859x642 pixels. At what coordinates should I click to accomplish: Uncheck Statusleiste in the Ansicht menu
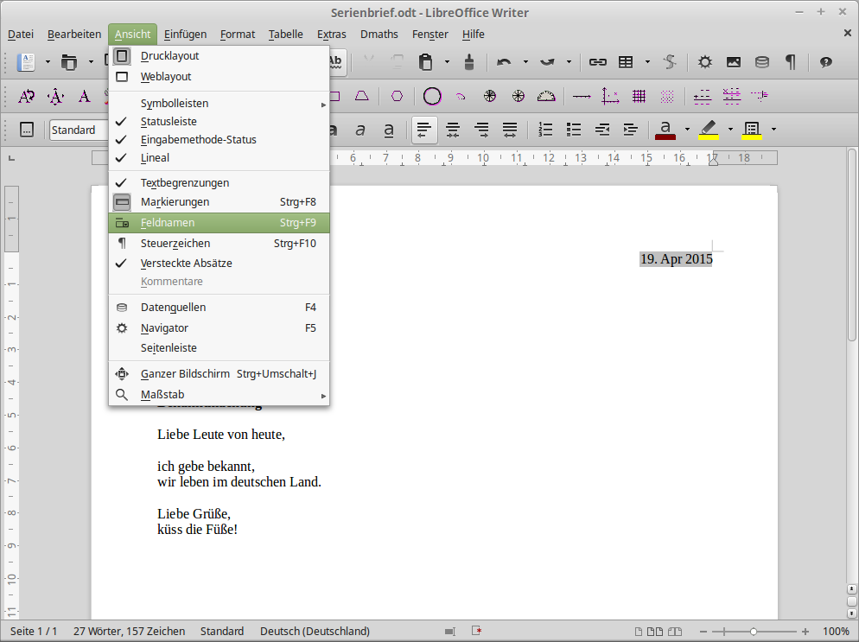(169, 122)
